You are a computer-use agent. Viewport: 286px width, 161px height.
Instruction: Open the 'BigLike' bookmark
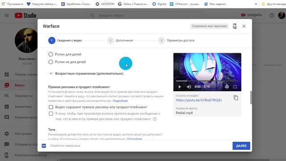coord(159,4)
